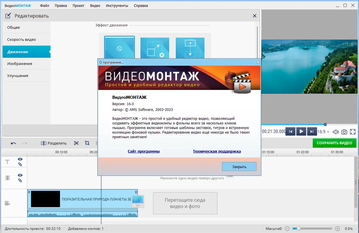The height and width of the screenshot is (233, 359).
Task: Select the no-motion effect thumbnail
Action: tap(119, 48)
